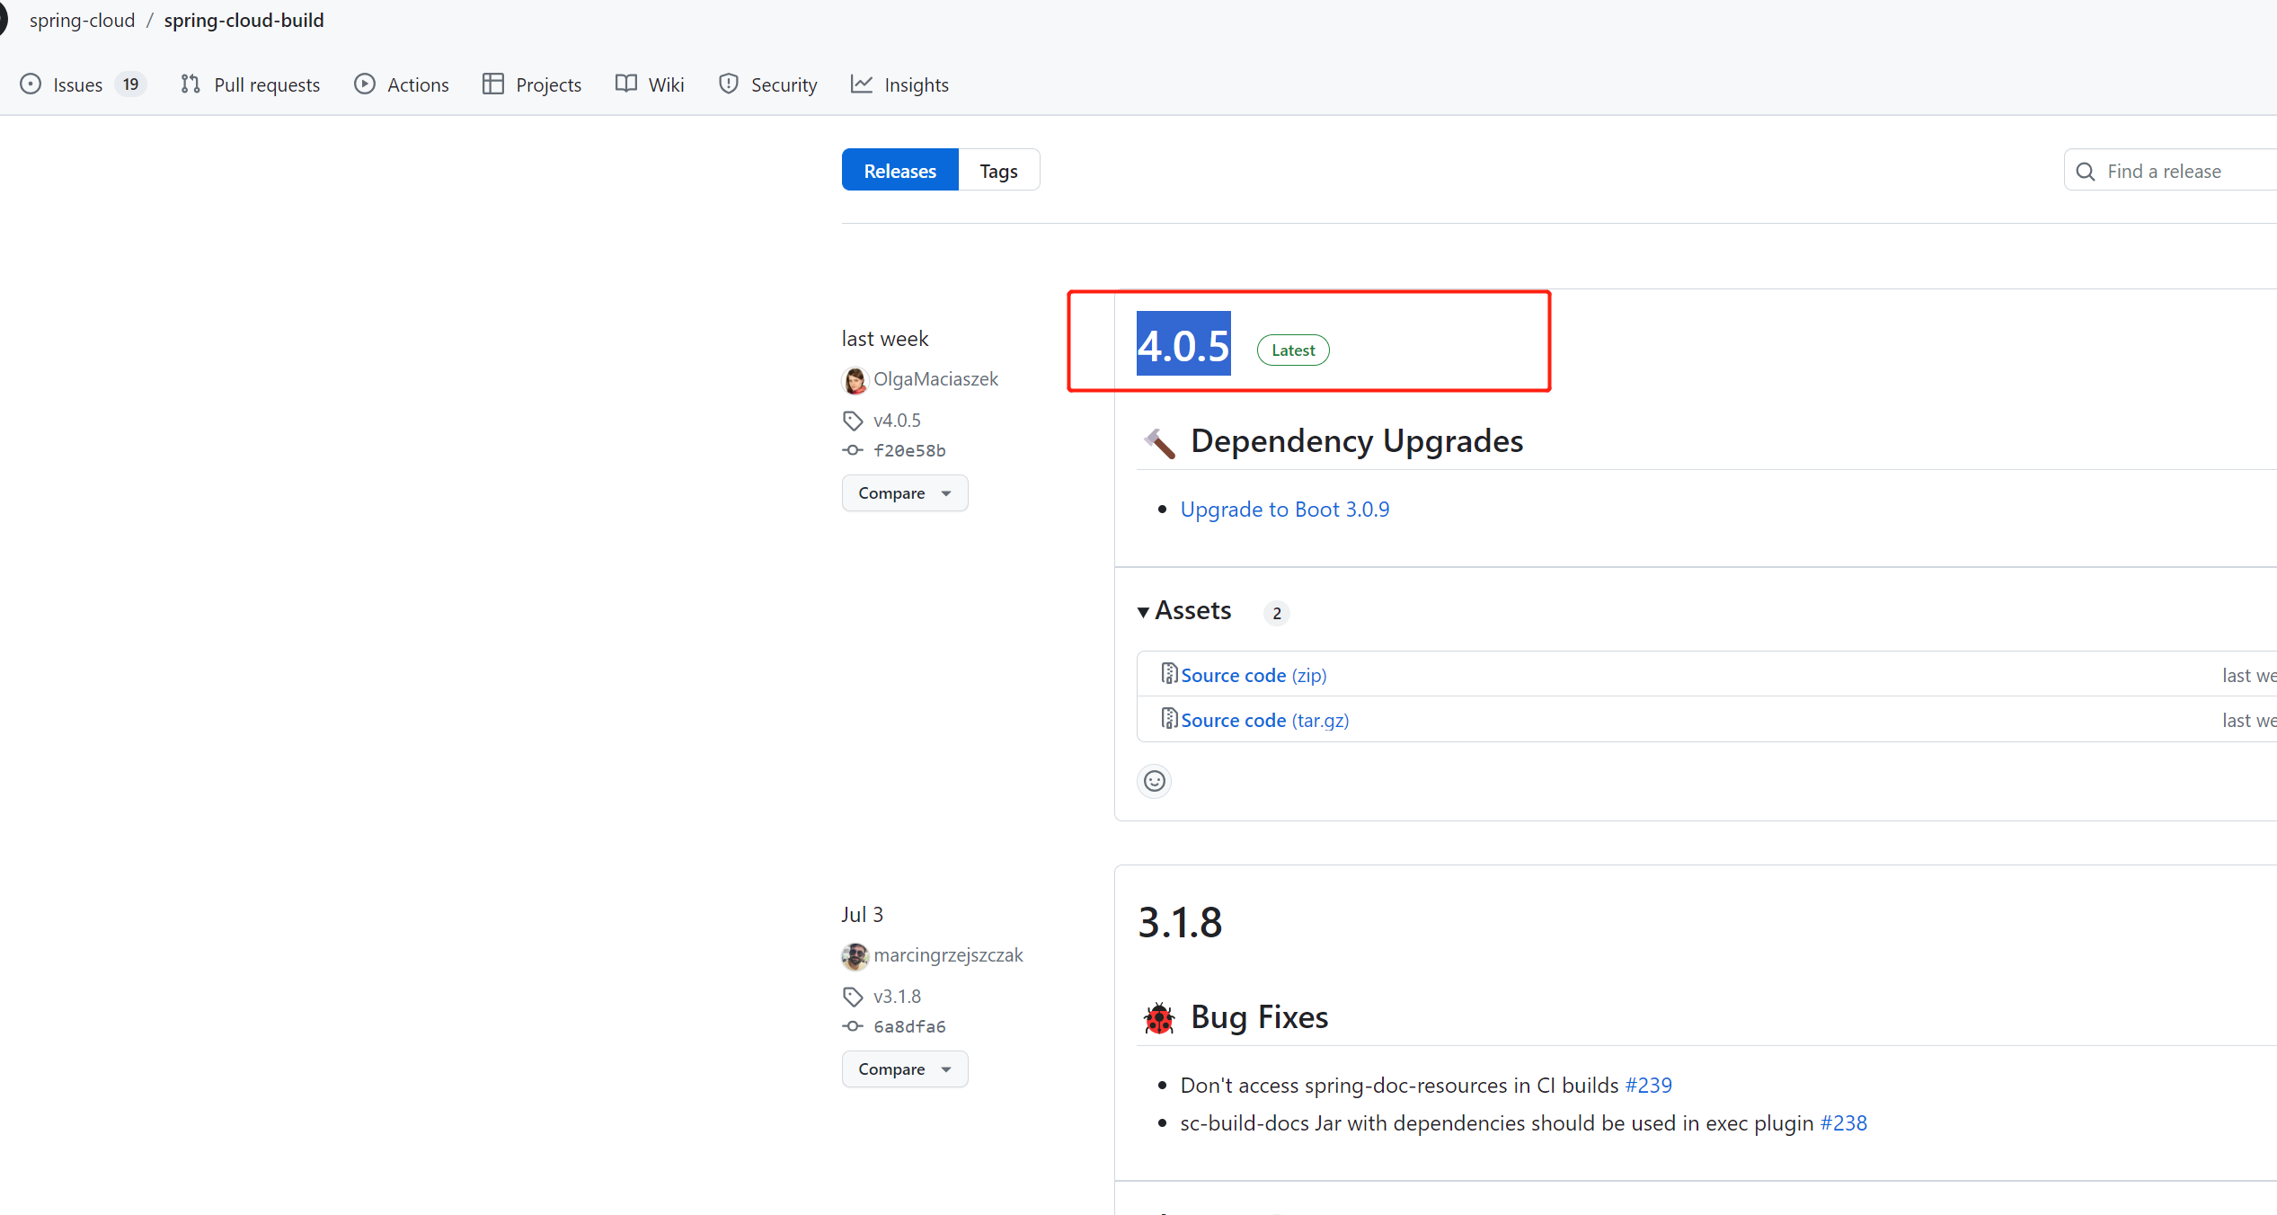Open Compare dropdown for v4.0.5
The image size is (2277, 1215).
pyautogui.click(x=904, y=493)
